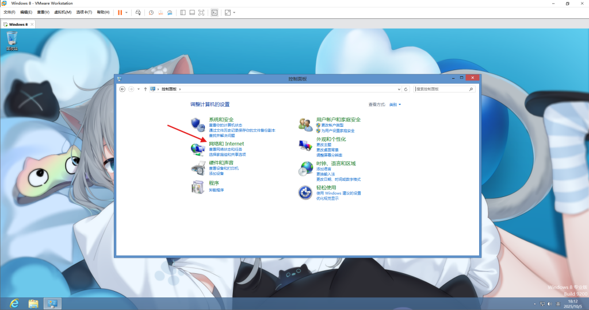
Task: Click the VMware pause virtual machine icon
Action: tap(120, 12)
